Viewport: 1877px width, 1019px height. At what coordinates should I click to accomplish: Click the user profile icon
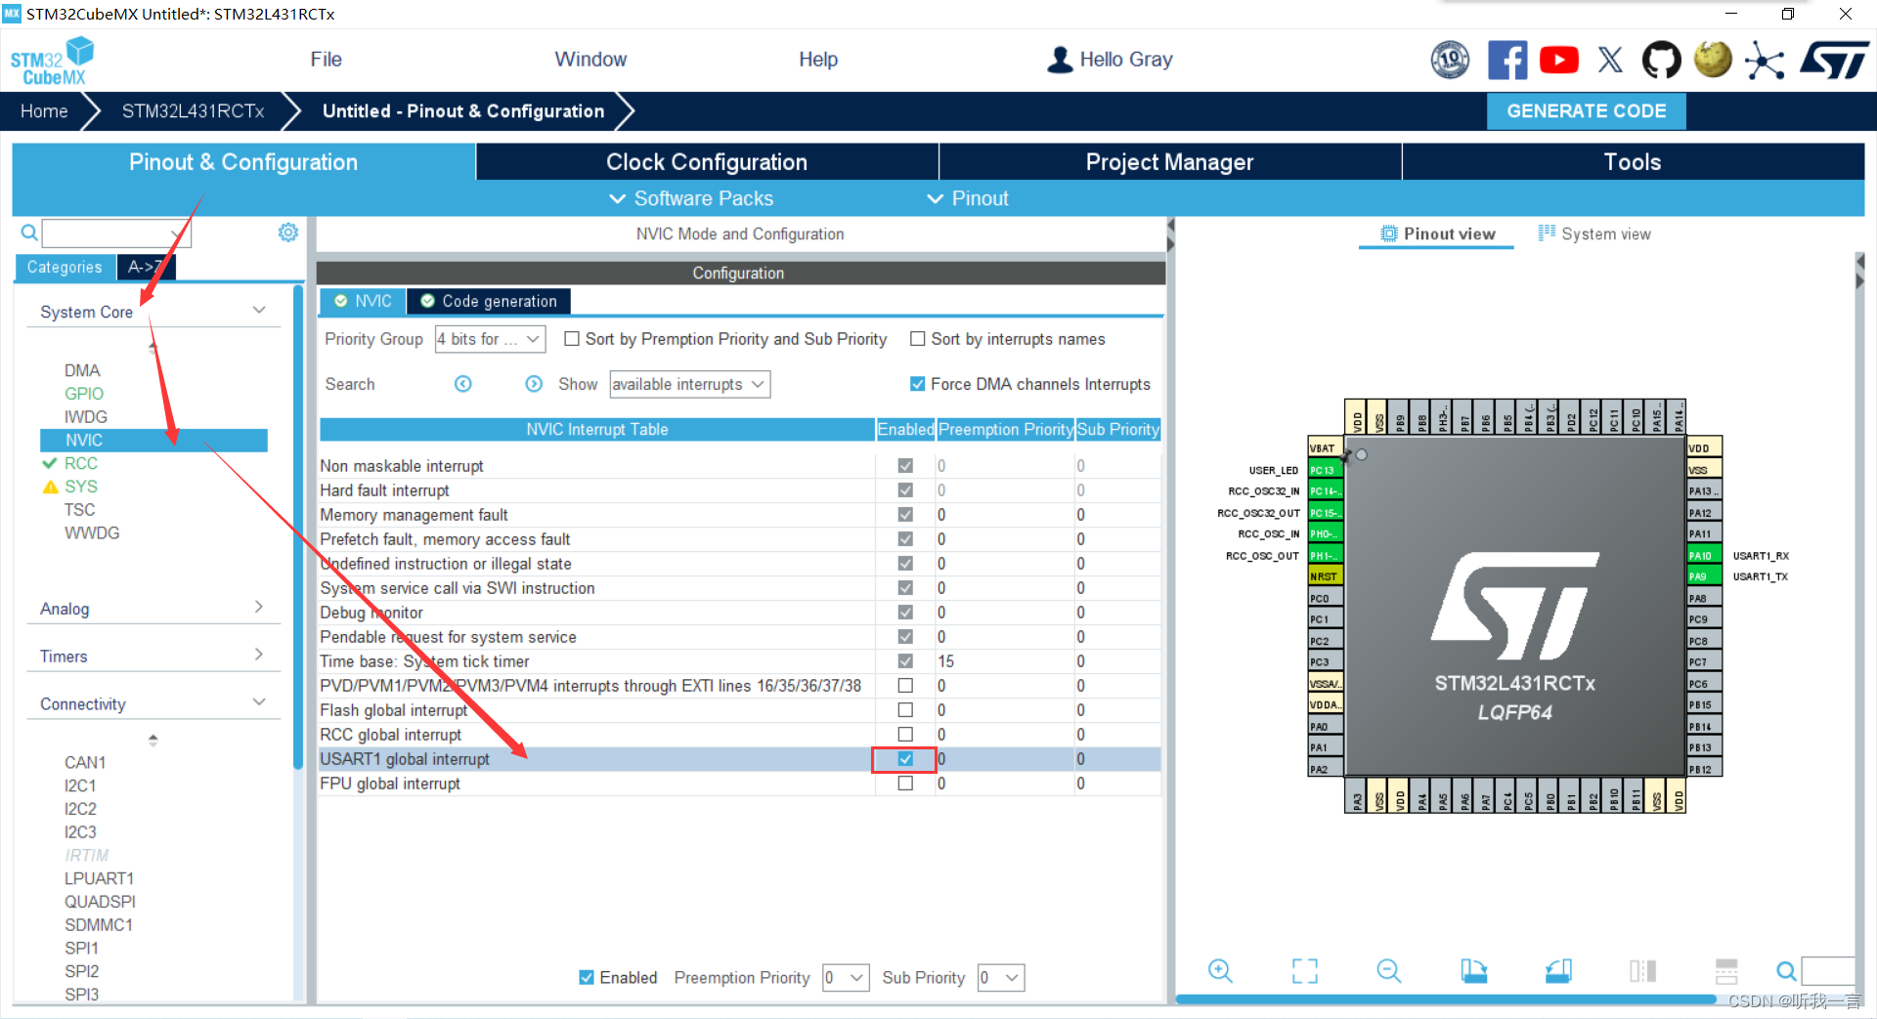pos(1060,60)
